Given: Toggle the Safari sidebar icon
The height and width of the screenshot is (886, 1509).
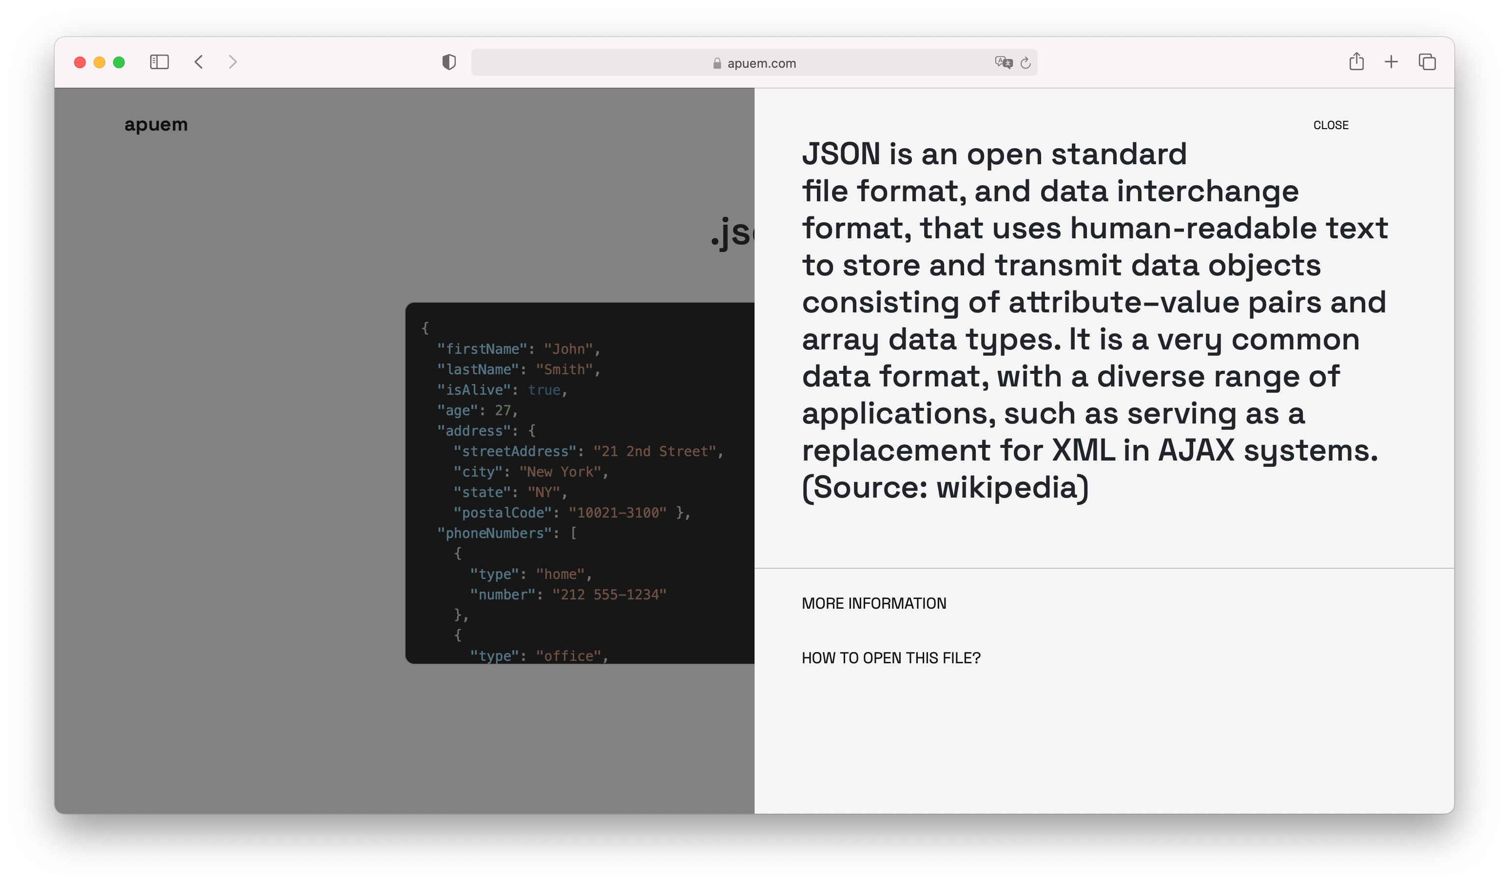Looking at the screenshot, I should tap(159, 62).
